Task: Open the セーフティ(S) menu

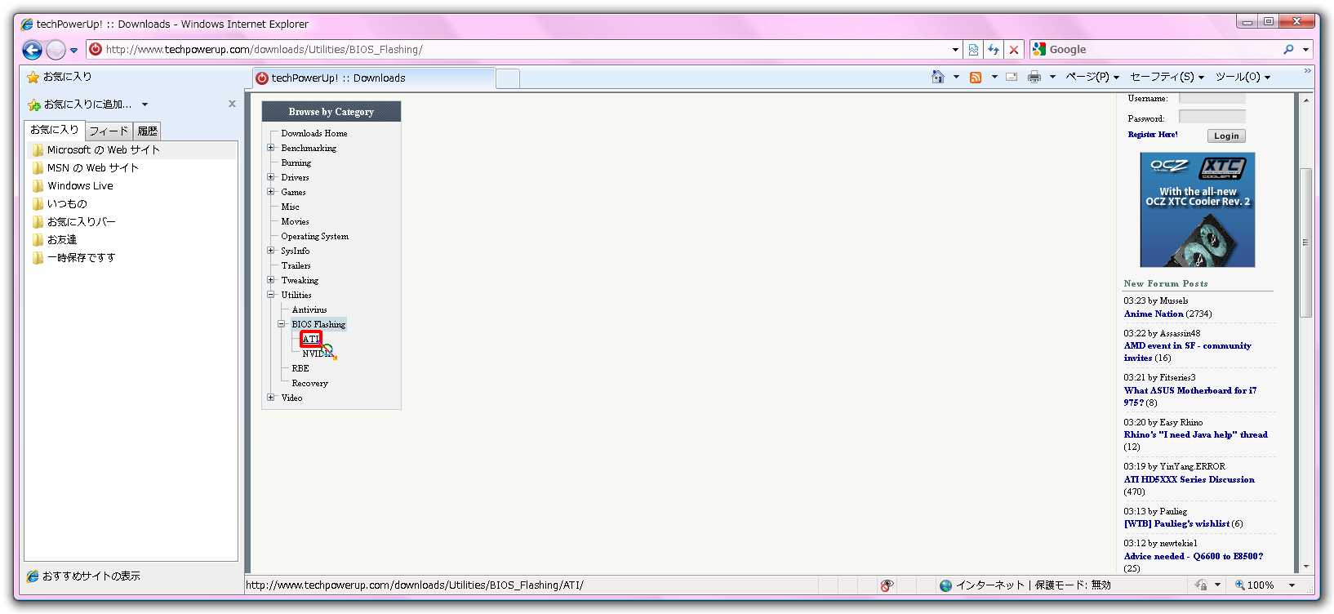Action: pos(1167,77)
